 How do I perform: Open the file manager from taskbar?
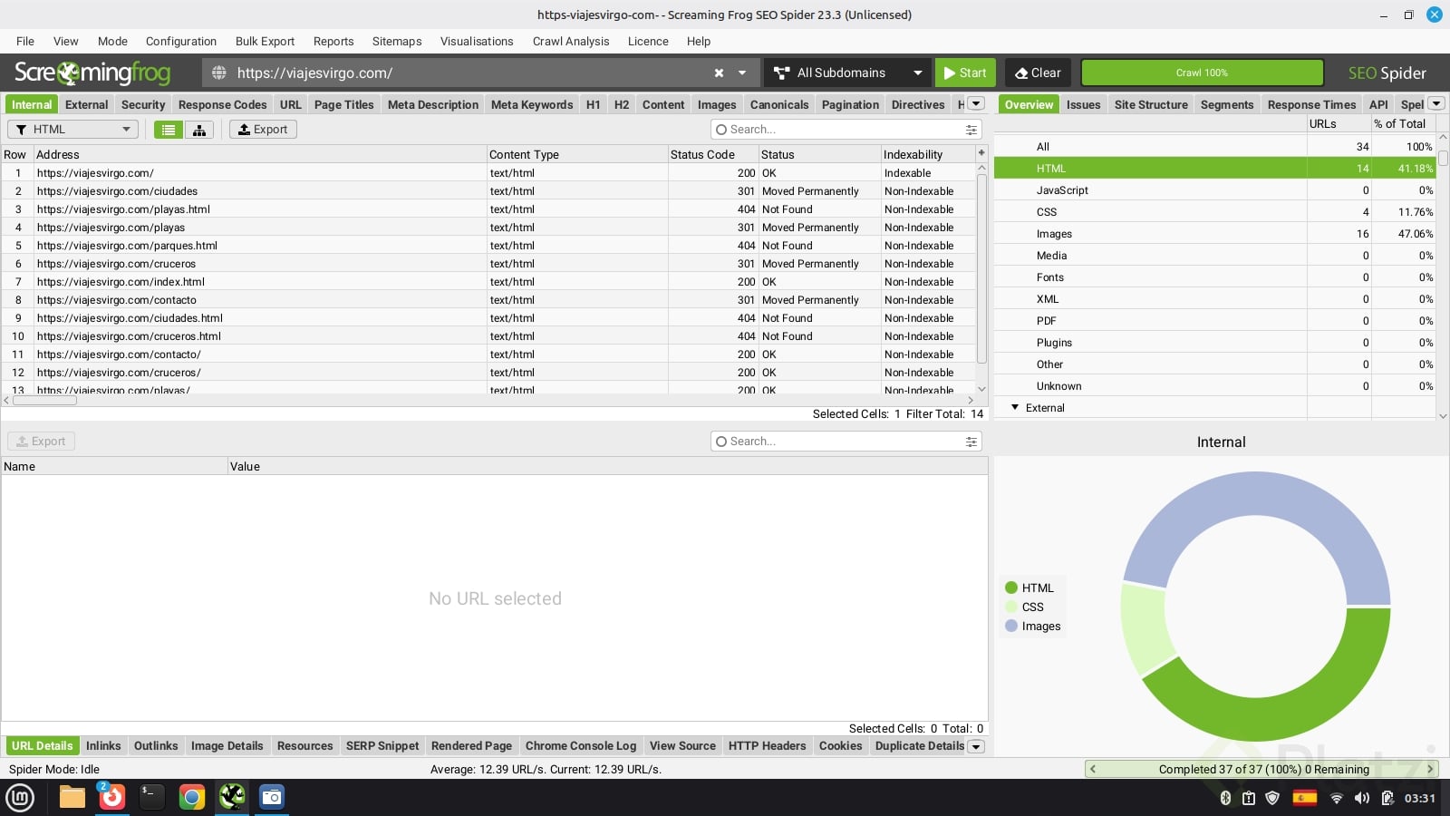[72, 798]
